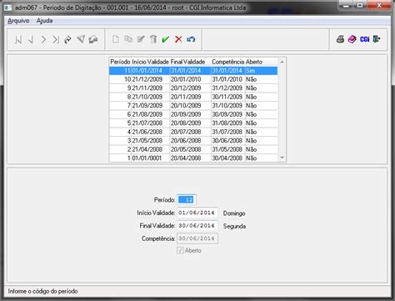
Task: Click the CGI logo icon
Action: tap(364, 39)
